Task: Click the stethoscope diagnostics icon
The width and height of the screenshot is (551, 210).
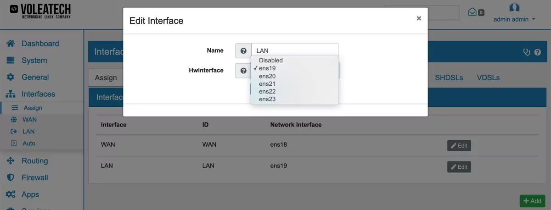Action: 527,52
